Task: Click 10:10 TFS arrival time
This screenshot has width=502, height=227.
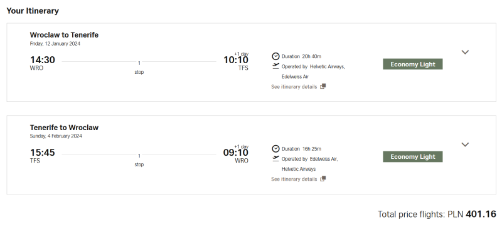Action: pos(236,63)
